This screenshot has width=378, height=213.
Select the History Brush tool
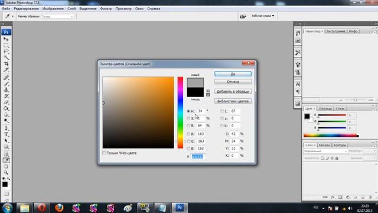(x=6, y=96)
